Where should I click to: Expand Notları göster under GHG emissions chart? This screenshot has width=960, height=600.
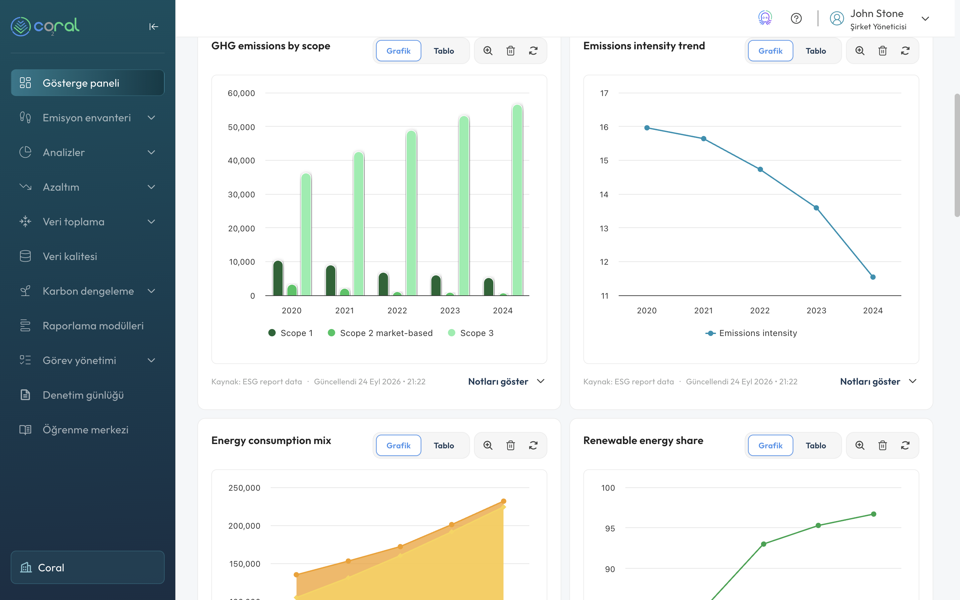coord(506,381)
